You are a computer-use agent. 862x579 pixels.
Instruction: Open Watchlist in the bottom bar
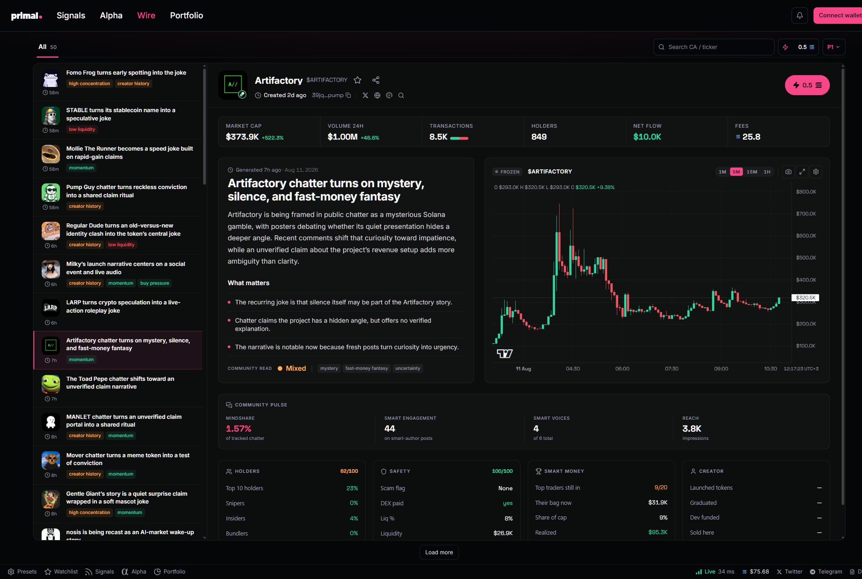61,572
